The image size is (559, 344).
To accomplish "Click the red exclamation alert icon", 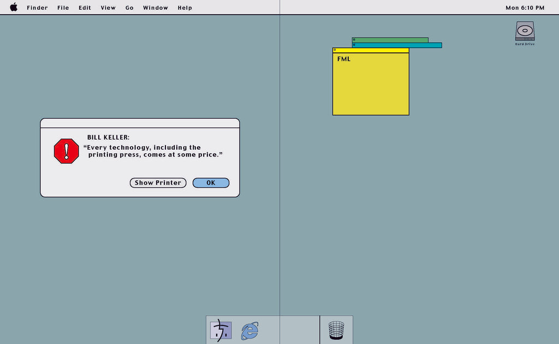I will [67, 151].
